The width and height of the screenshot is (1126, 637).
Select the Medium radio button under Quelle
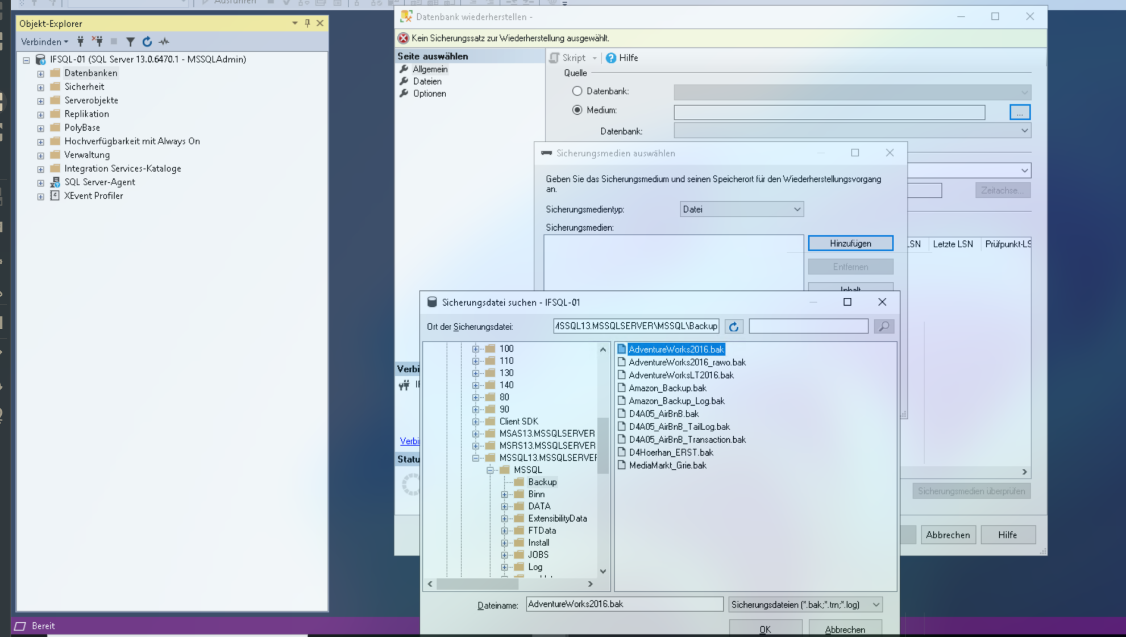point(577,110)
